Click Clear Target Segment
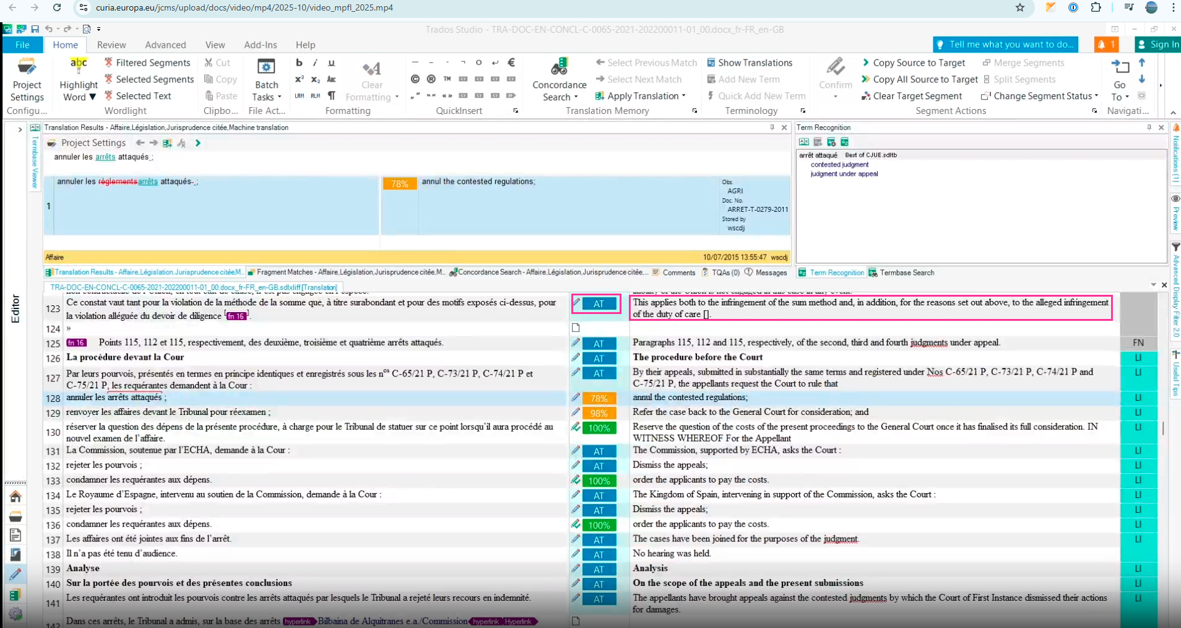Screen dimensions: 1181x628 911,96
